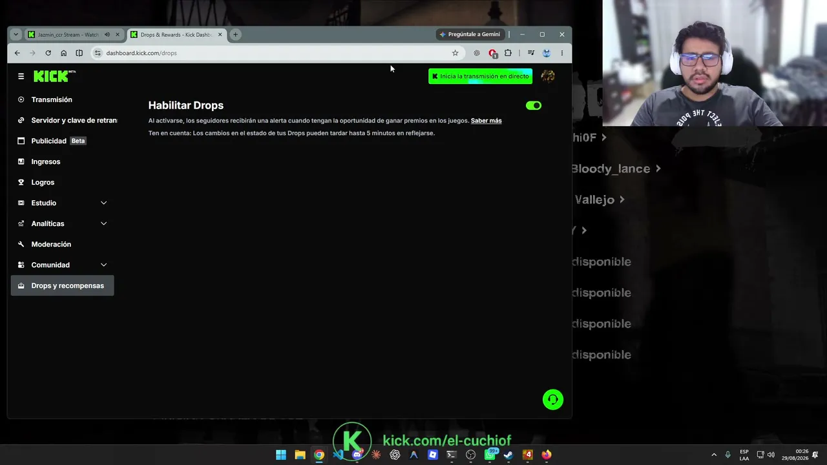Open Discord from the taskbar
Image resolution: width=827 pixels, height=465 pixels.
tap(357, 455)
